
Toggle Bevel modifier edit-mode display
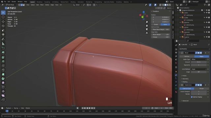pos(196,53)
